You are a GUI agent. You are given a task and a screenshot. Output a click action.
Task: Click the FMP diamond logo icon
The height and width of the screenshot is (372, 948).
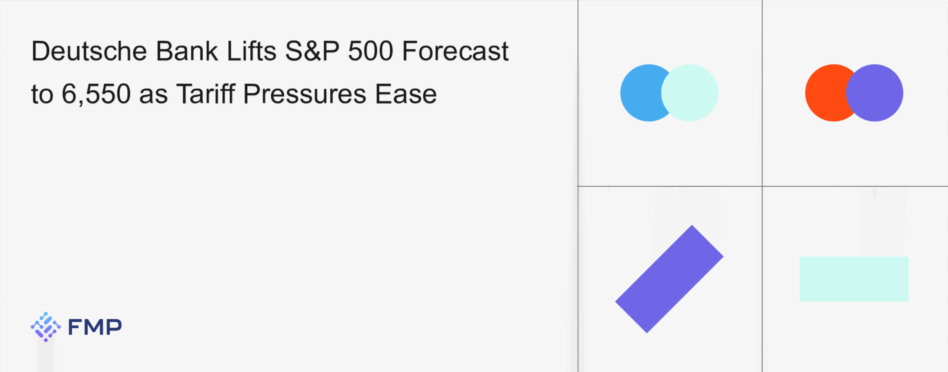tap(46, 326)
